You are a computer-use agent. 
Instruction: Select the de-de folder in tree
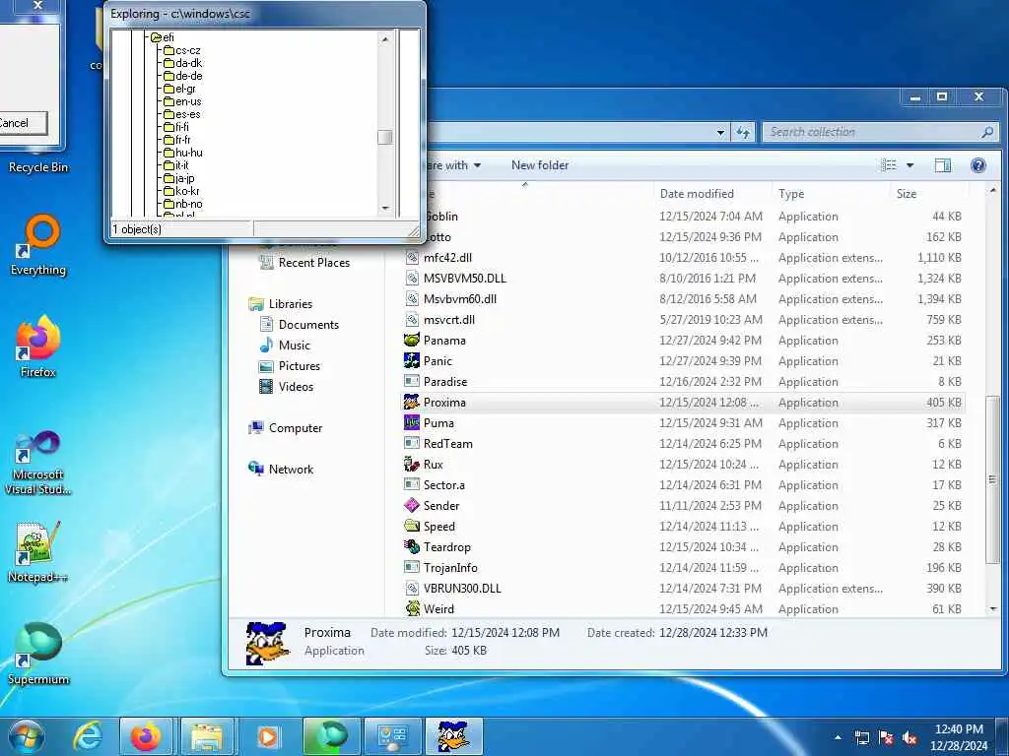182,76
